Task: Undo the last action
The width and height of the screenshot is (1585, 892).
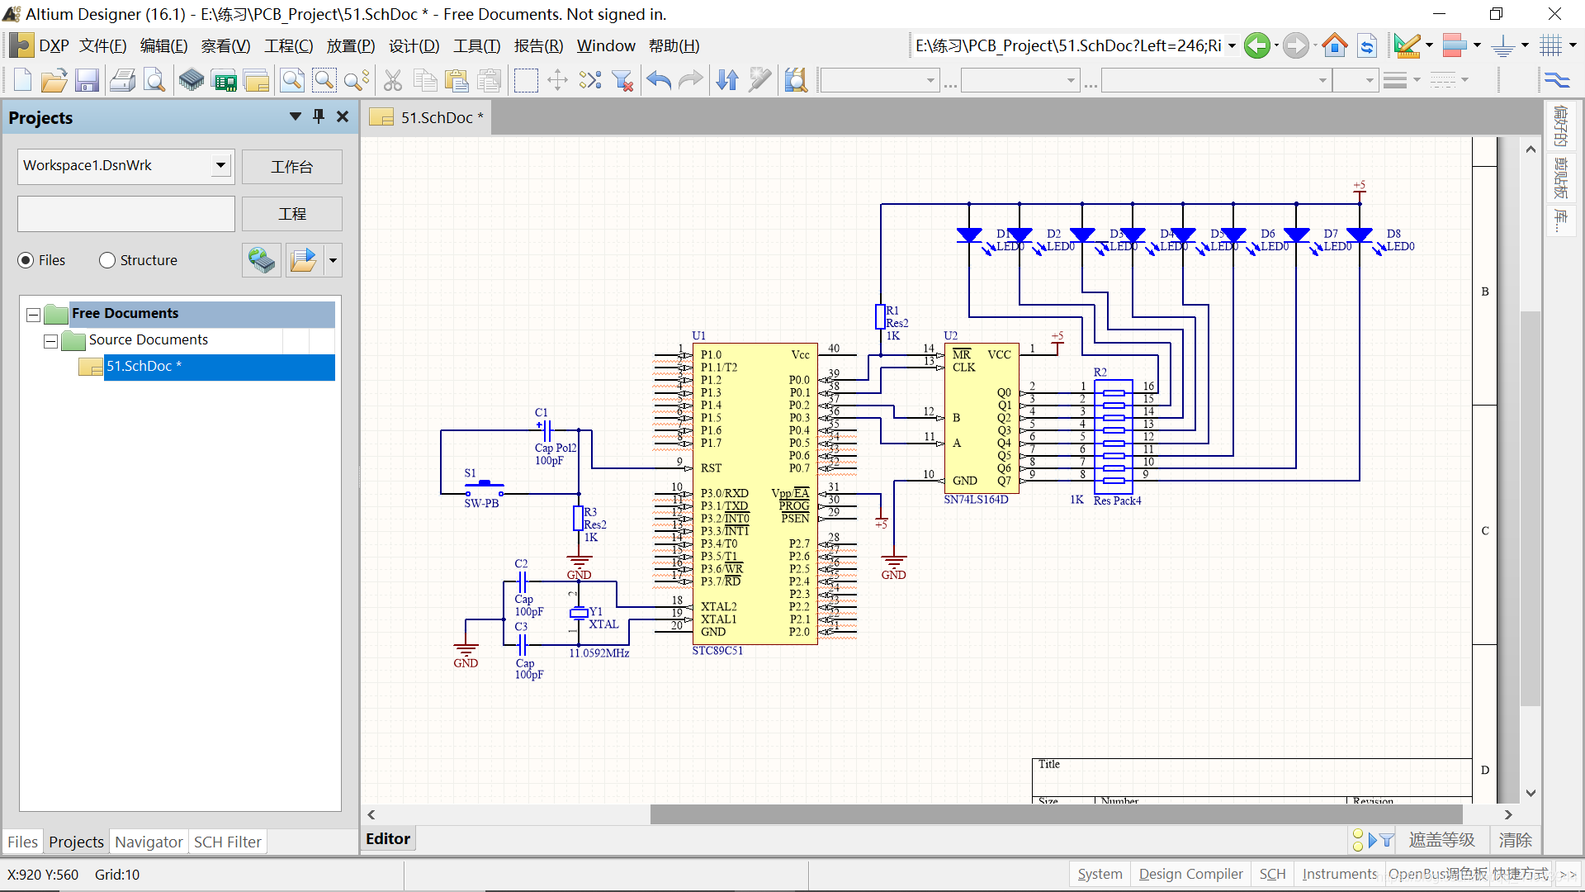Action: [x=659, y=80]
